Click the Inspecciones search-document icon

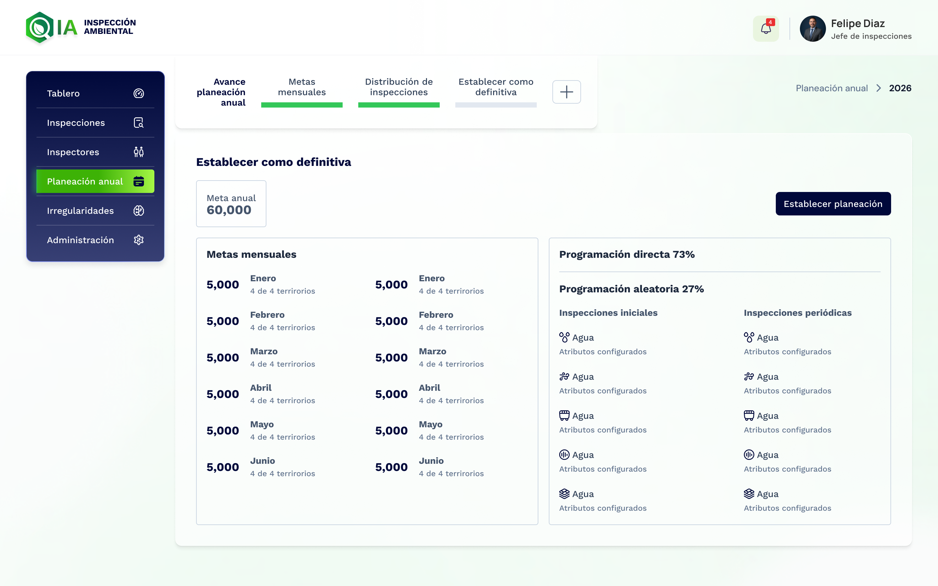pyautogui.click(x=139, y=123)
